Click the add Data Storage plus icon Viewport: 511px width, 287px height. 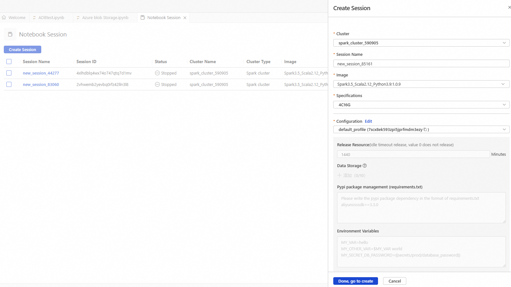(x=339, y=175)
